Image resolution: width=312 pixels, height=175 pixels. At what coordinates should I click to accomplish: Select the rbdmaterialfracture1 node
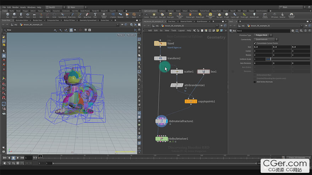tap(161, 121)
